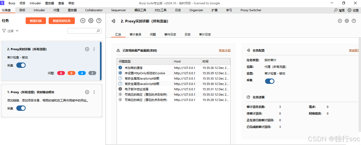Switch to the 对比工具 tab
Viewport: 361px width, 145px height.
click(x=160, y=10)
